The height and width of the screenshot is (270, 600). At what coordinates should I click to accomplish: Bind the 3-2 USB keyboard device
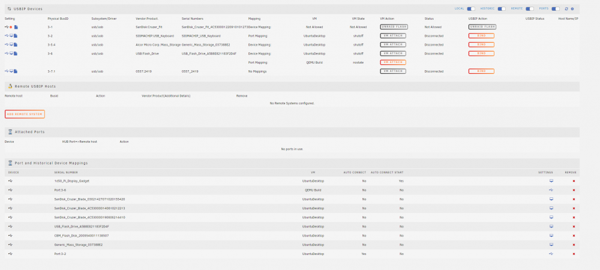tap(481, 35)
